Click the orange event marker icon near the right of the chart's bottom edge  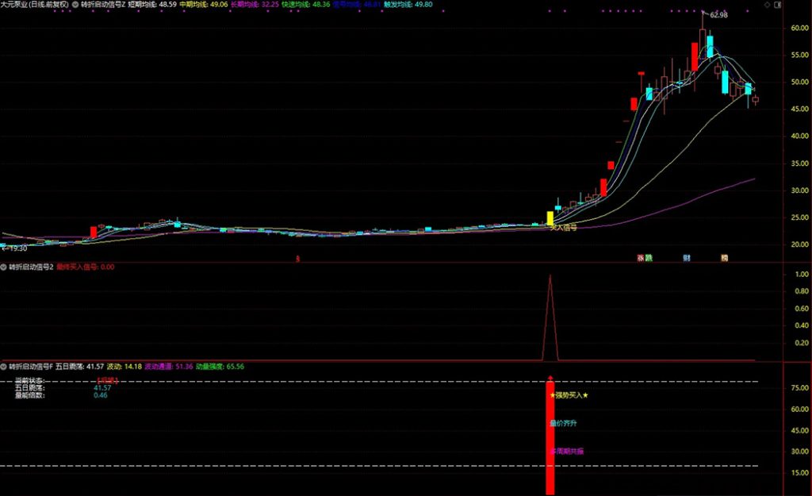point(724,258)
